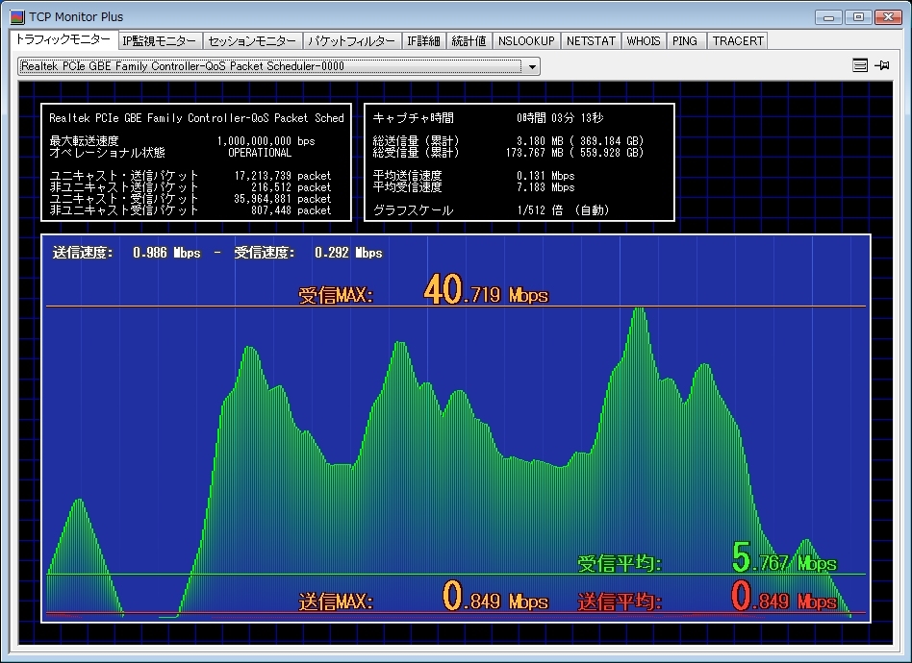Go to the パケットフィルター tab
Screen dimensions: 912x663
click(x=352, y=40)
